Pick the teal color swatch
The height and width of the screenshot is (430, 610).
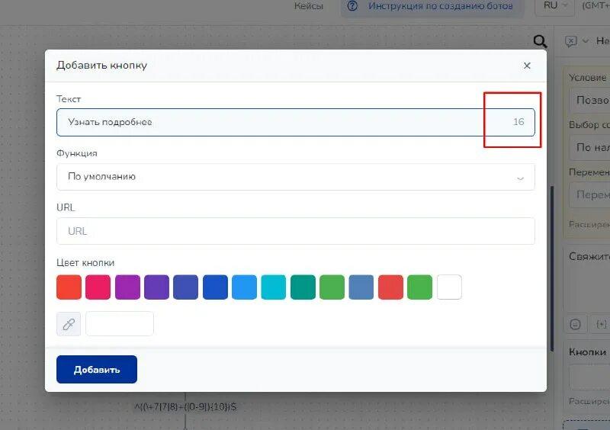[303, 287]
